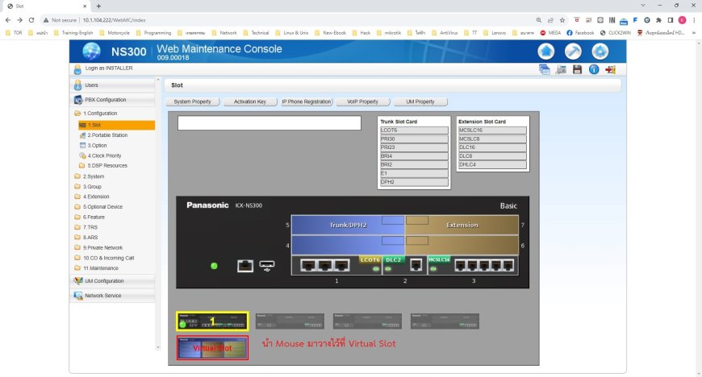Image resolution: width=702 pixels, height=377 pixels.
Task: Open 5.DSP Resources tree item
Action: coord(103,165)
